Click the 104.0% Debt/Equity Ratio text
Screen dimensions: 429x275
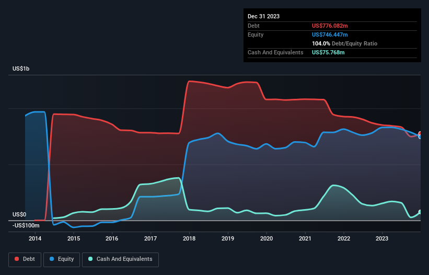344,43
